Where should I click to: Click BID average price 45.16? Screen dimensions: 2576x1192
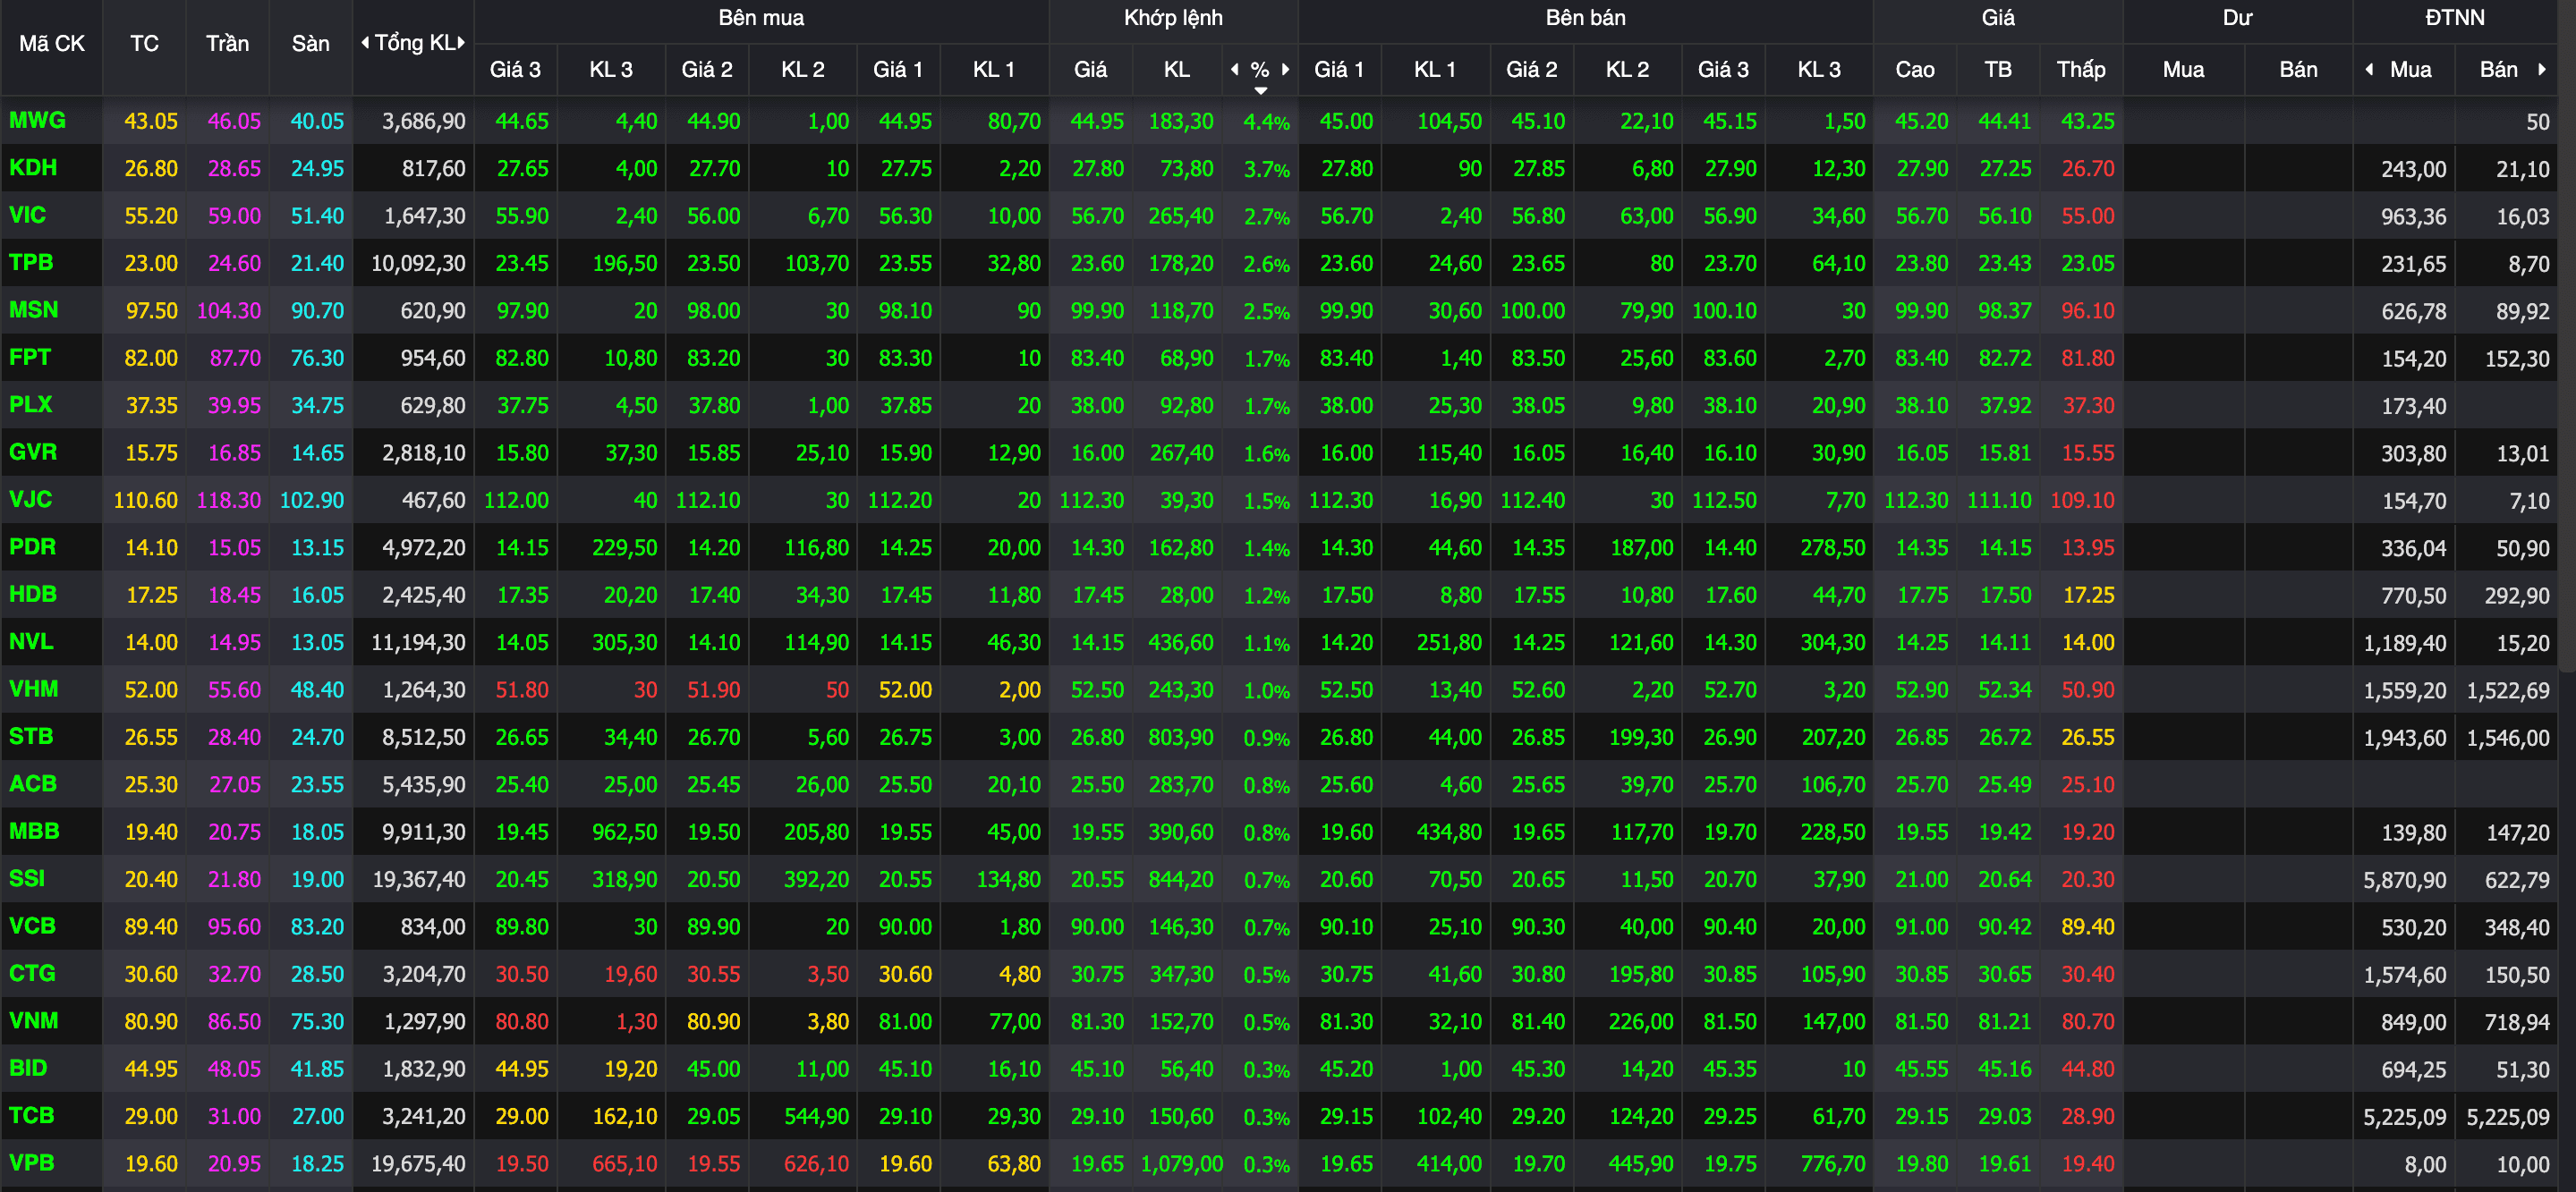point(2005,1068)
